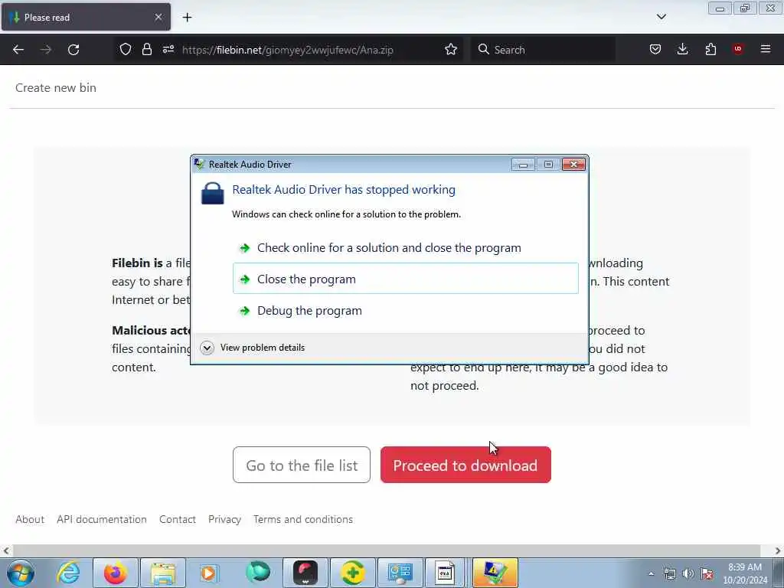Choose 'Debug the program' option
This screenshot has height=588, width=784.
[406, 311]
